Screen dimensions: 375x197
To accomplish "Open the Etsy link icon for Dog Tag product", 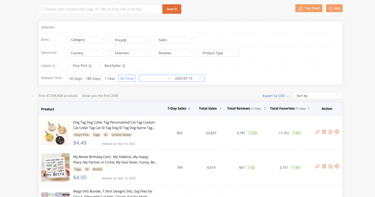I will pyautogui.click(x=317, y=132).
